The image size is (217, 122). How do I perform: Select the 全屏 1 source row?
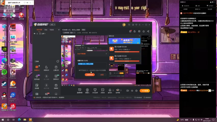pos(46,34)
